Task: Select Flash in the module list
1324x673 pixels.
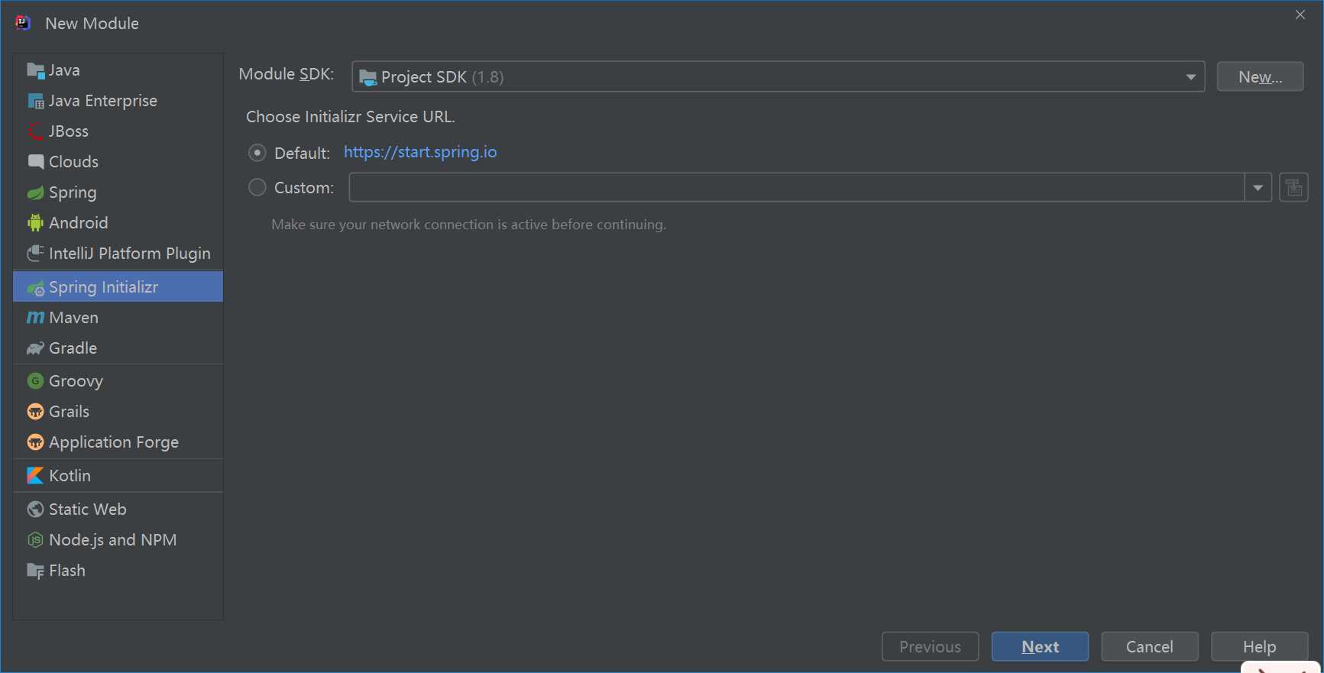Action: click(x=118, y=571)
